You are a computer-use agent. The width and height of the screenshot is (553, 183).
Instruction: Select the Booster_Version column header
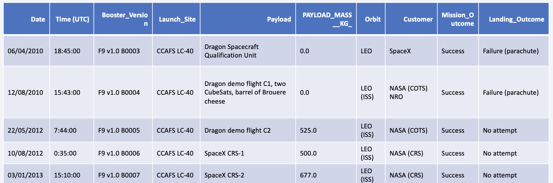click(x=125, y=19)
